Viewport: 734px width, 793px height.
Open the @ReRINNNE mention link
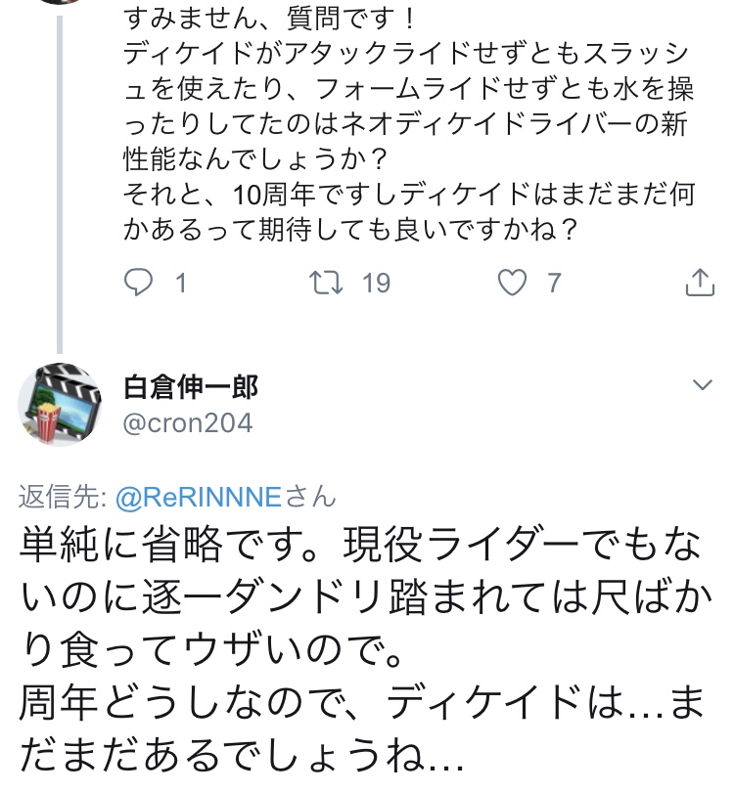pos(199,497)
